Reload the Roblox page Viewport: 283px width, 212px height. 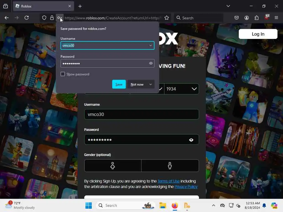pyautogui.click(x=27, y=18)
